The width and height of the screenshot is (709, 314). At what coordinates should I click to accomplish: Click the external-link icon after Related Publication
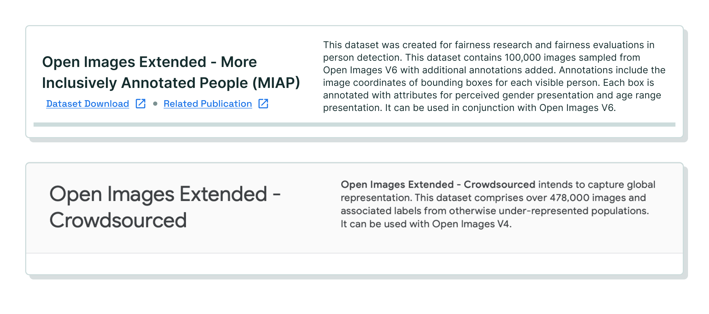point(263,104)
